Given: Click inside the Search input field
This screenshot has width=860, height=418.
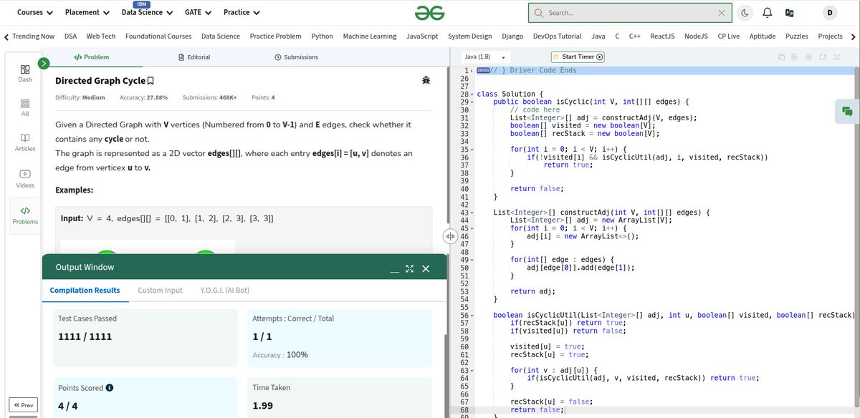Looking at the screenshot, I should pyautogui.click(x=629, y=13).
